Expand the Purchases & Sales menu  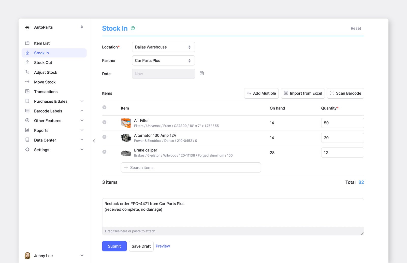click(x=54, y=101)
